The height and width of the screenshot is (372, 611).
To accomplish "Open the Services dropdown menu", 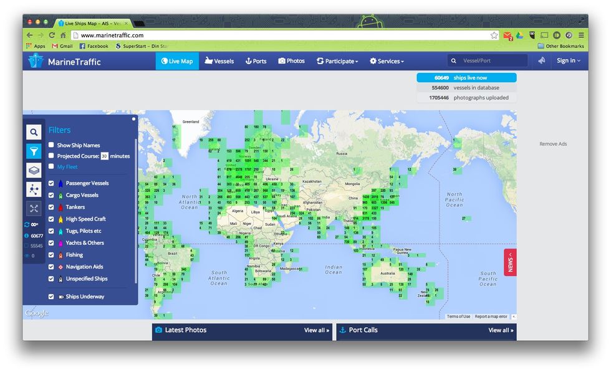I will (x=387, y=61).
